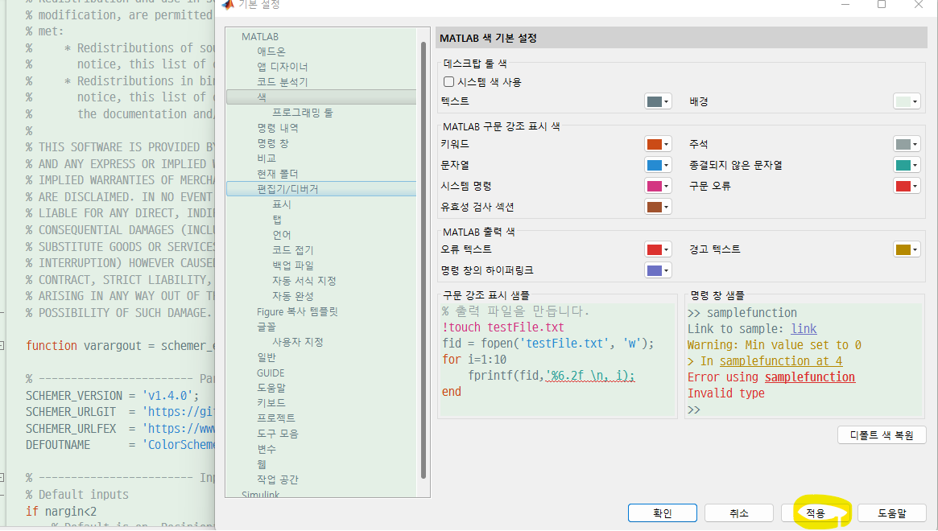The height and width of the screenshot is (531, 938).
Task: Enable the 시스템 색 사용 checkbox
Action: [x=449, y=82]
